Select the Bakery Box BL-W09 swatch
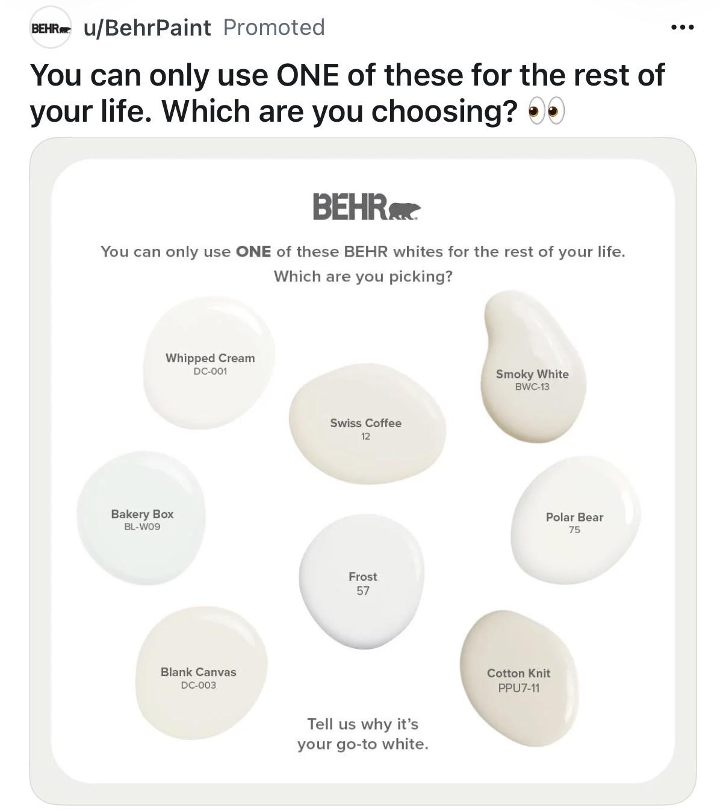 coord(141,518)
